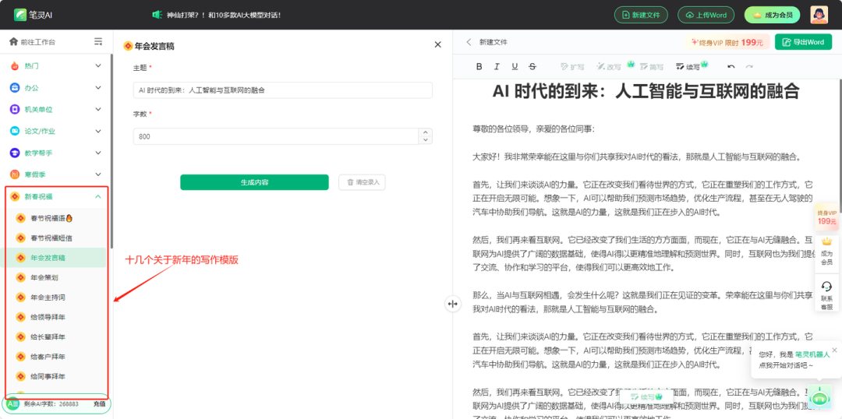Undo the last edit
Viewport: 842px width, 419px height.
pyautogui.click(x=731, y=66)
